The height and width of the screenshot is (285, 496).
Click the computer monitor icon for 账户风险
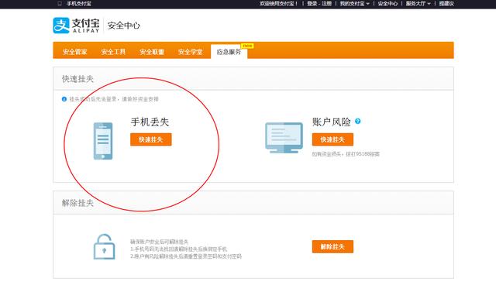pyautogui.click(x=284, y=138)
